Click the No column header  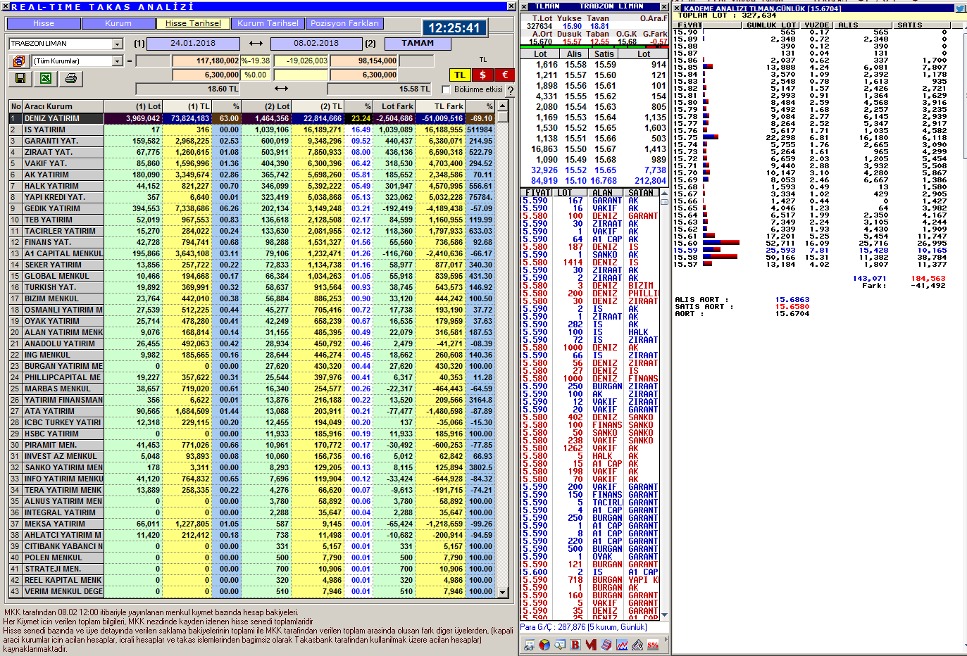(15, 106)
